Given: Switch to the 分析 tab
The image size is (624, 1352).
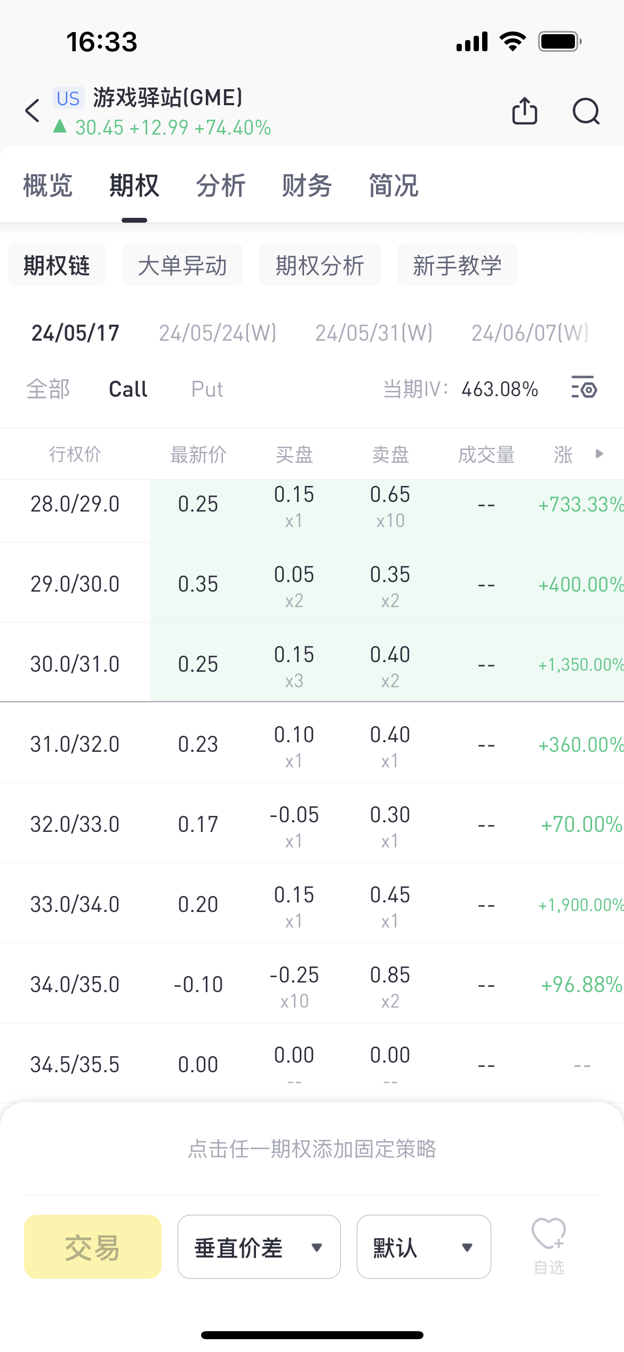Looking at the screenshot, I should point(220,186).
